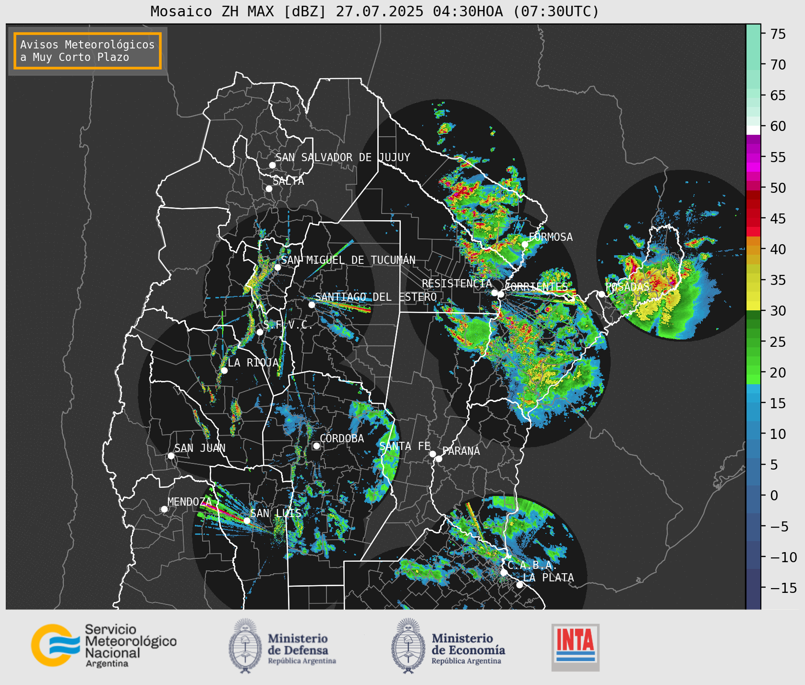
Task: Select the Resistencia city marker dot
Action: pyautogui.click(x=494, y=293)
